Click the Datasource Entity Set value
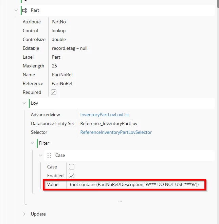This screenshot has height=224, width=219. pyautogui.click(x=109, y=124)
